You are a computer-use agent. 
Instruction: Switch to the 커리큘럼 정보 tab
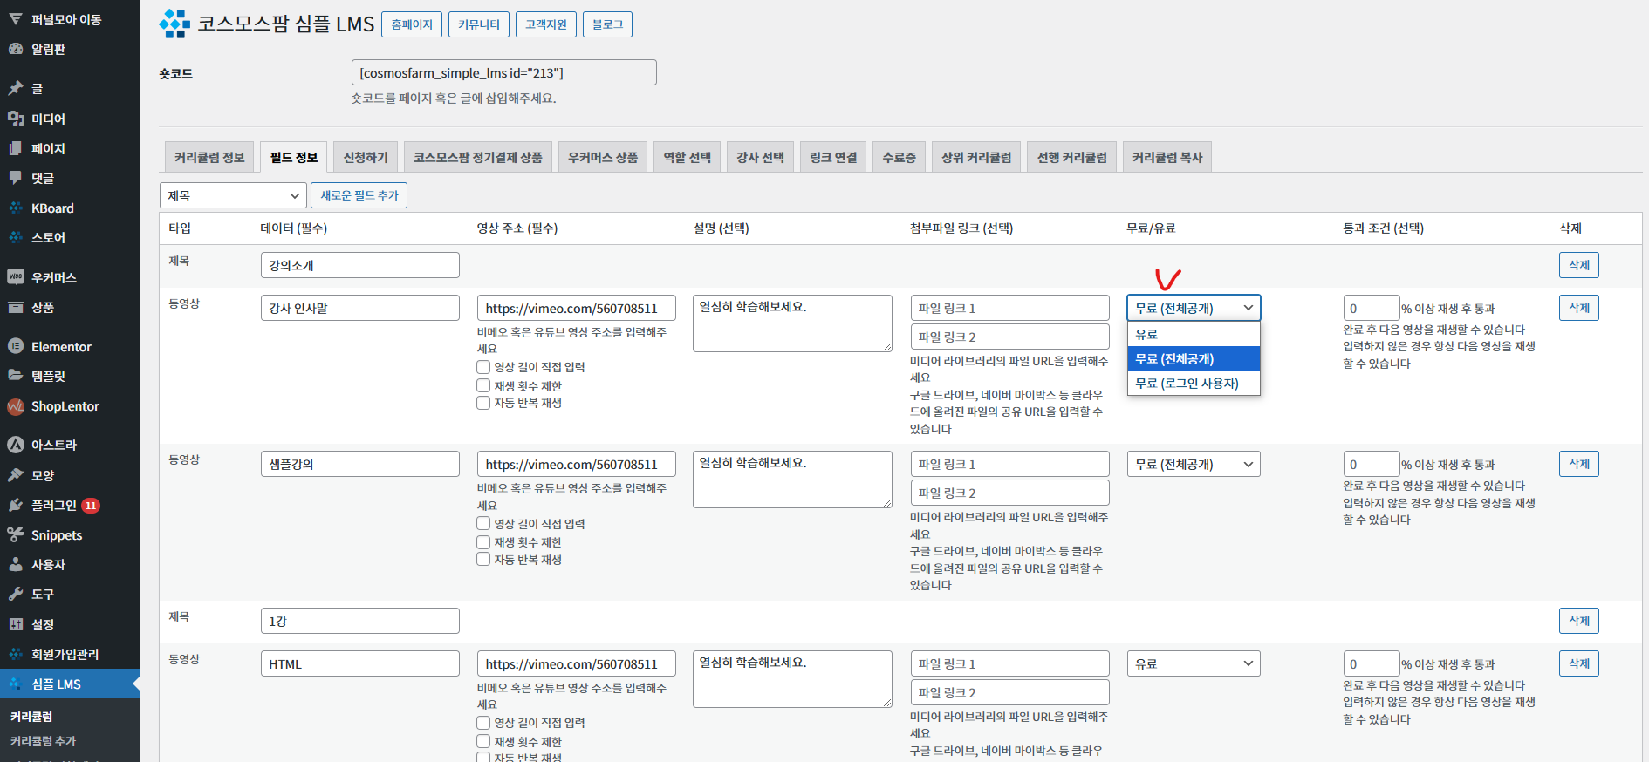tap(209, 157)
